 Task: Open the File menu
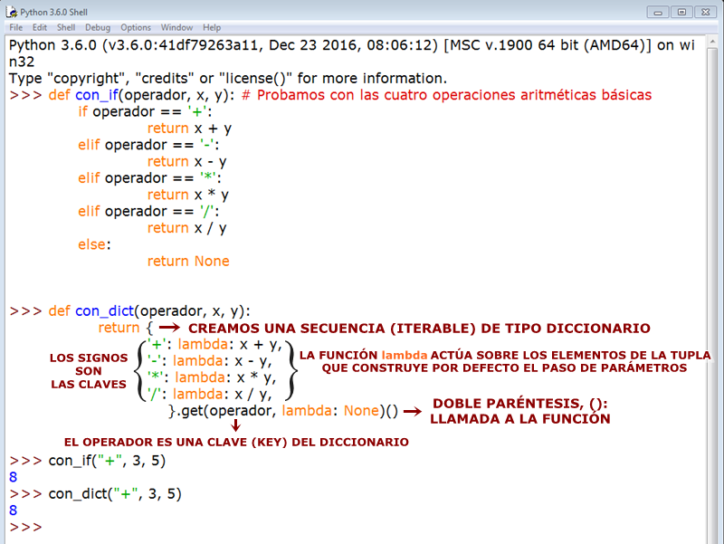[x=15, y=27]
